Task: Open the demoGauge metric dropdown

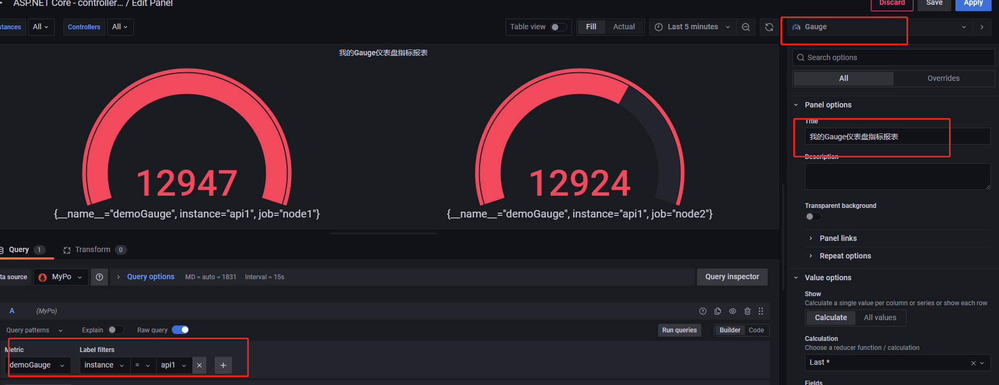Action: 38,365
